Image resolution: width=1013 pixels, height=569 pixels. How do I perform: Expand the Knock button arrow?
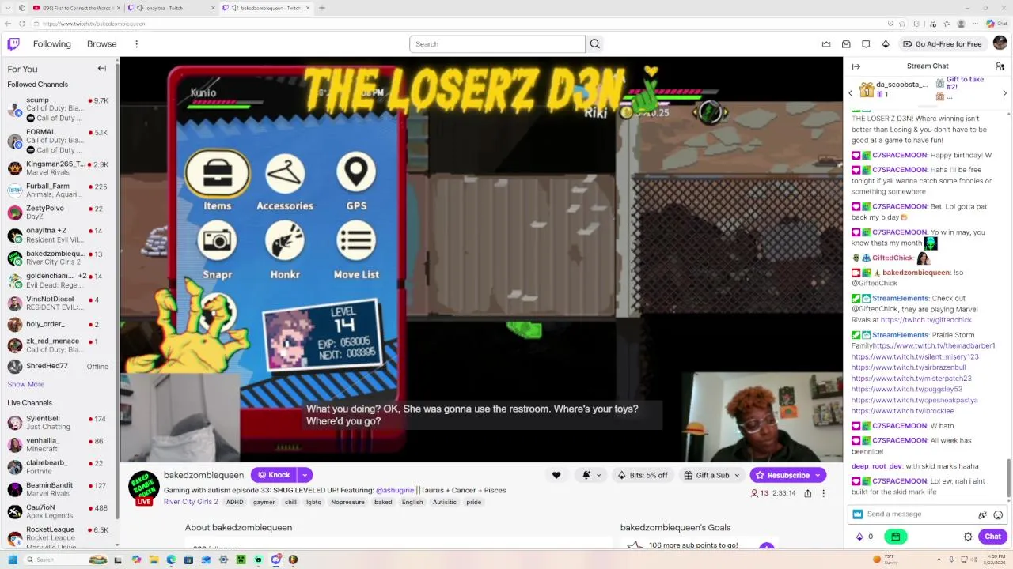pyautogui.click(x=305, y=475)
